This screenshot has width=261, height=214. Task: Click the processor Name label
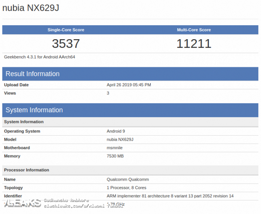(10, 179)
